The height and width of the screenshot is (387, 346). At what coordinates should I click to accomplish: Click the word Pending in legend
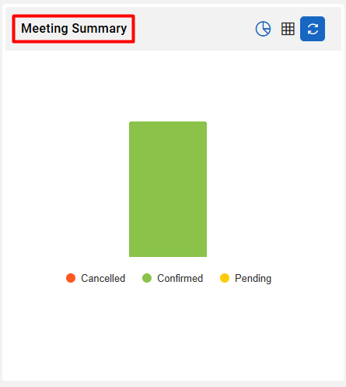(253, 279)
